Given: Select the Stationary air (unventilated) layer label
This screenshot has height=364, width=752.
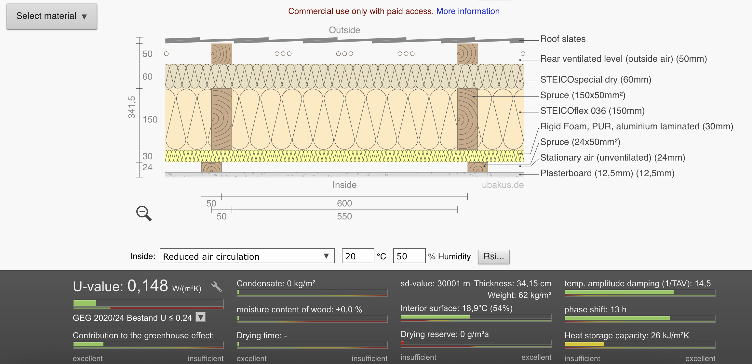Looking at the screenshot, I should (613, 158).
